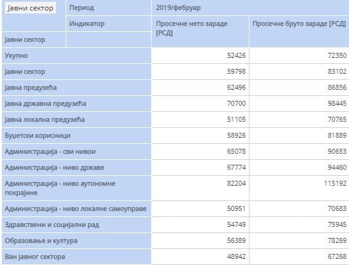Select the Јавна локална предузећа row label

[76, 120]
